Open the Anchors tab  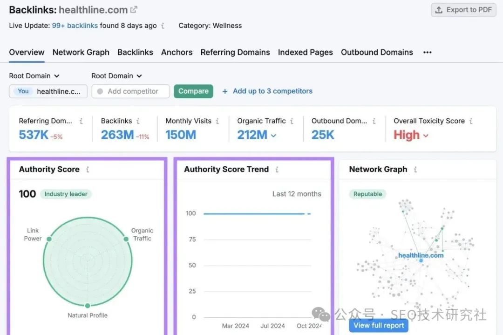click(x=177, y=52)
